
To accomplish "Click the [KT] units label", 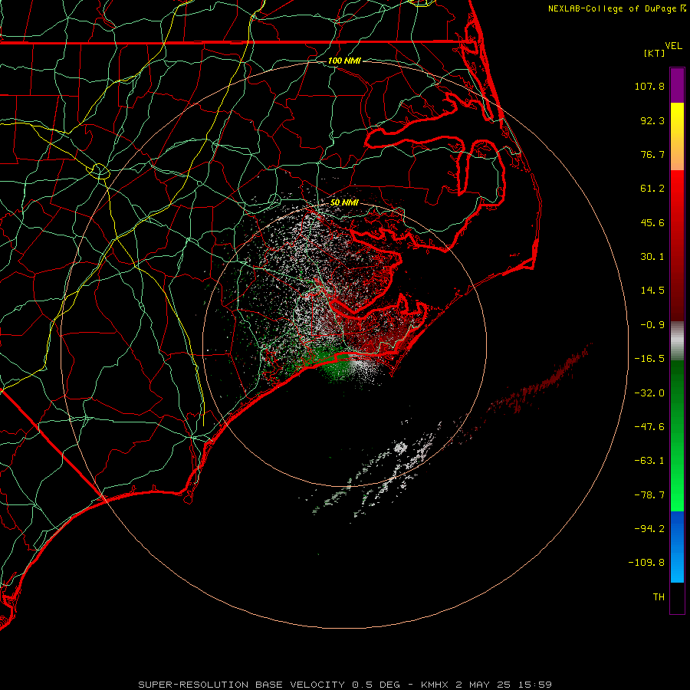I will 654,53.
